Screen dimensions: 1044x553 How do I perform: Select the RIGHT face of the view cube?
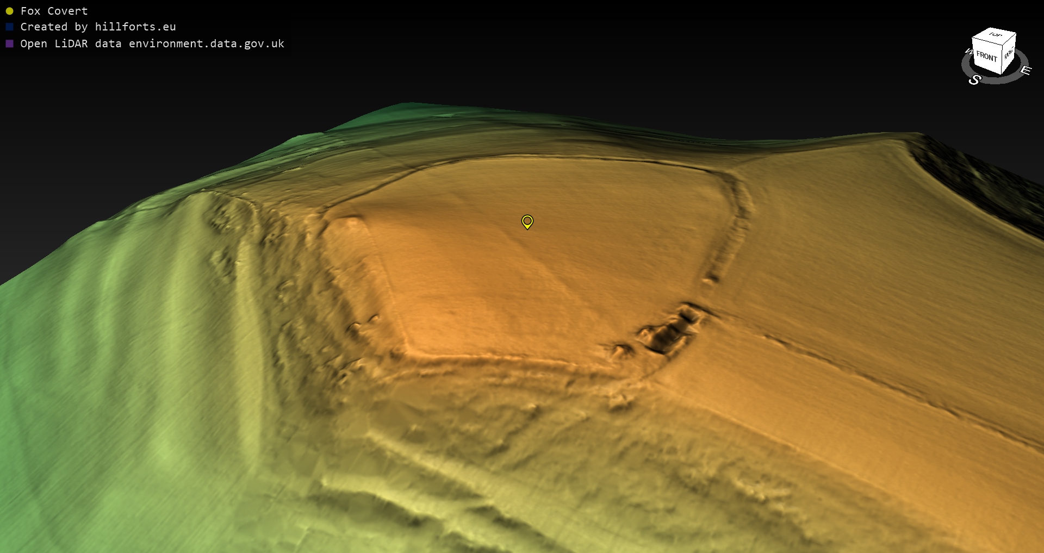pos(1009,54)
